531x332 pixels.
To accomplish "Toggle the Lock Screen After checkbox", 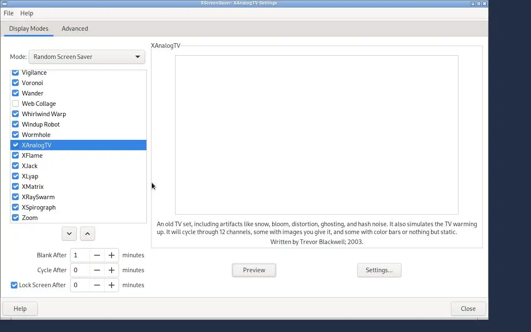I will click(14, 285).
